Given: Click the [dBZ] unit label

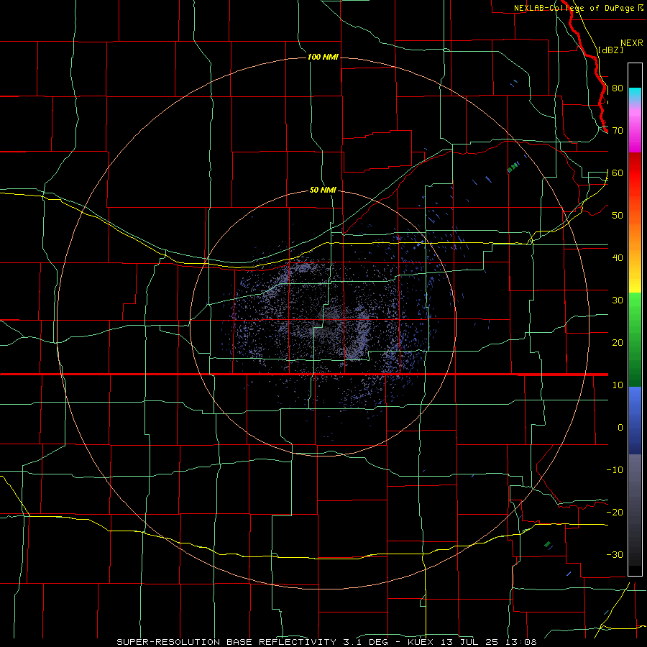Looking at the screenshot, I should (611, 50).
